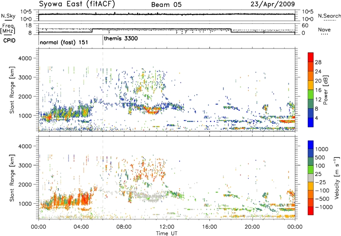Screen dimensions: 341x236
Task: Click the '4000' tick on the power panel
Action: [x=25, y=58]
